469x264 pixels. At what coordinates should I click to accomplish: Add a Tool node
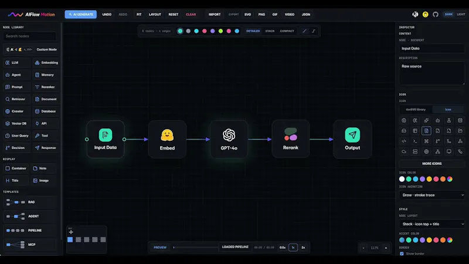click(46, 136)
